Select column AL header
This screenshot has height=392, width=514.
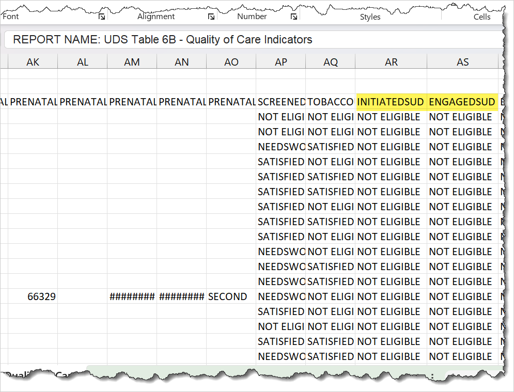click(82, 62)
